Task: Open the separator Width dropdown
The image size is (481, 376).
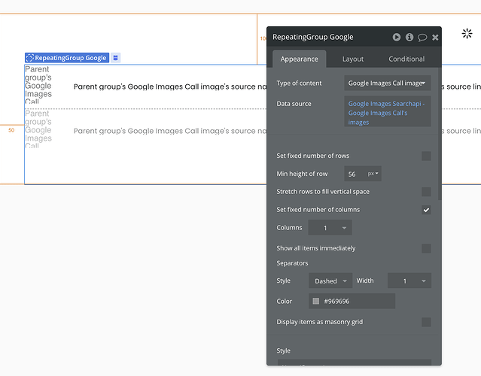Action: point(409,281)
